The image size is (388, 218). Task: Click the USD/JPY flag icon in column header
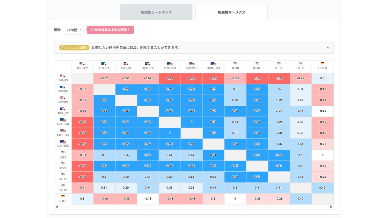pyautogui.click(x=82, y=64)
